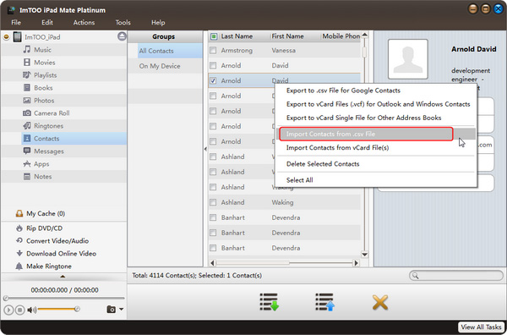Click View All Tasks button
The height and width of the screenshot is (335, 507).
[481, 327]
